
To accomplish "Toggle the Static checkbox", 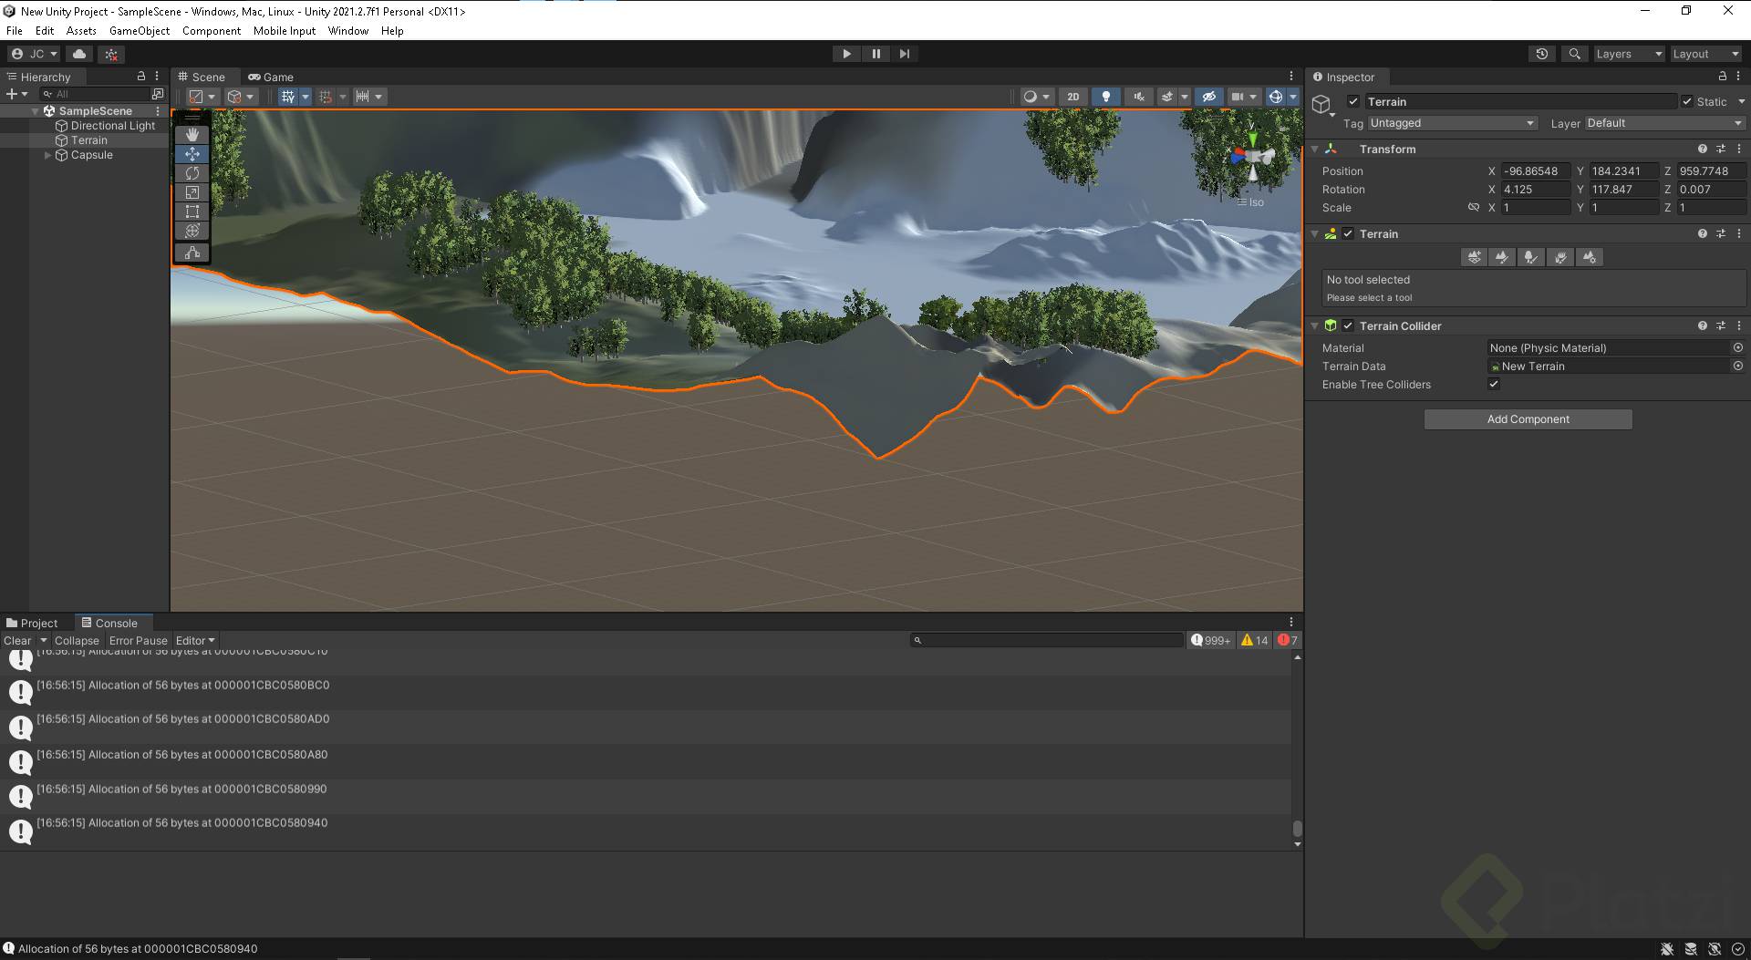I will point(1687,102).
